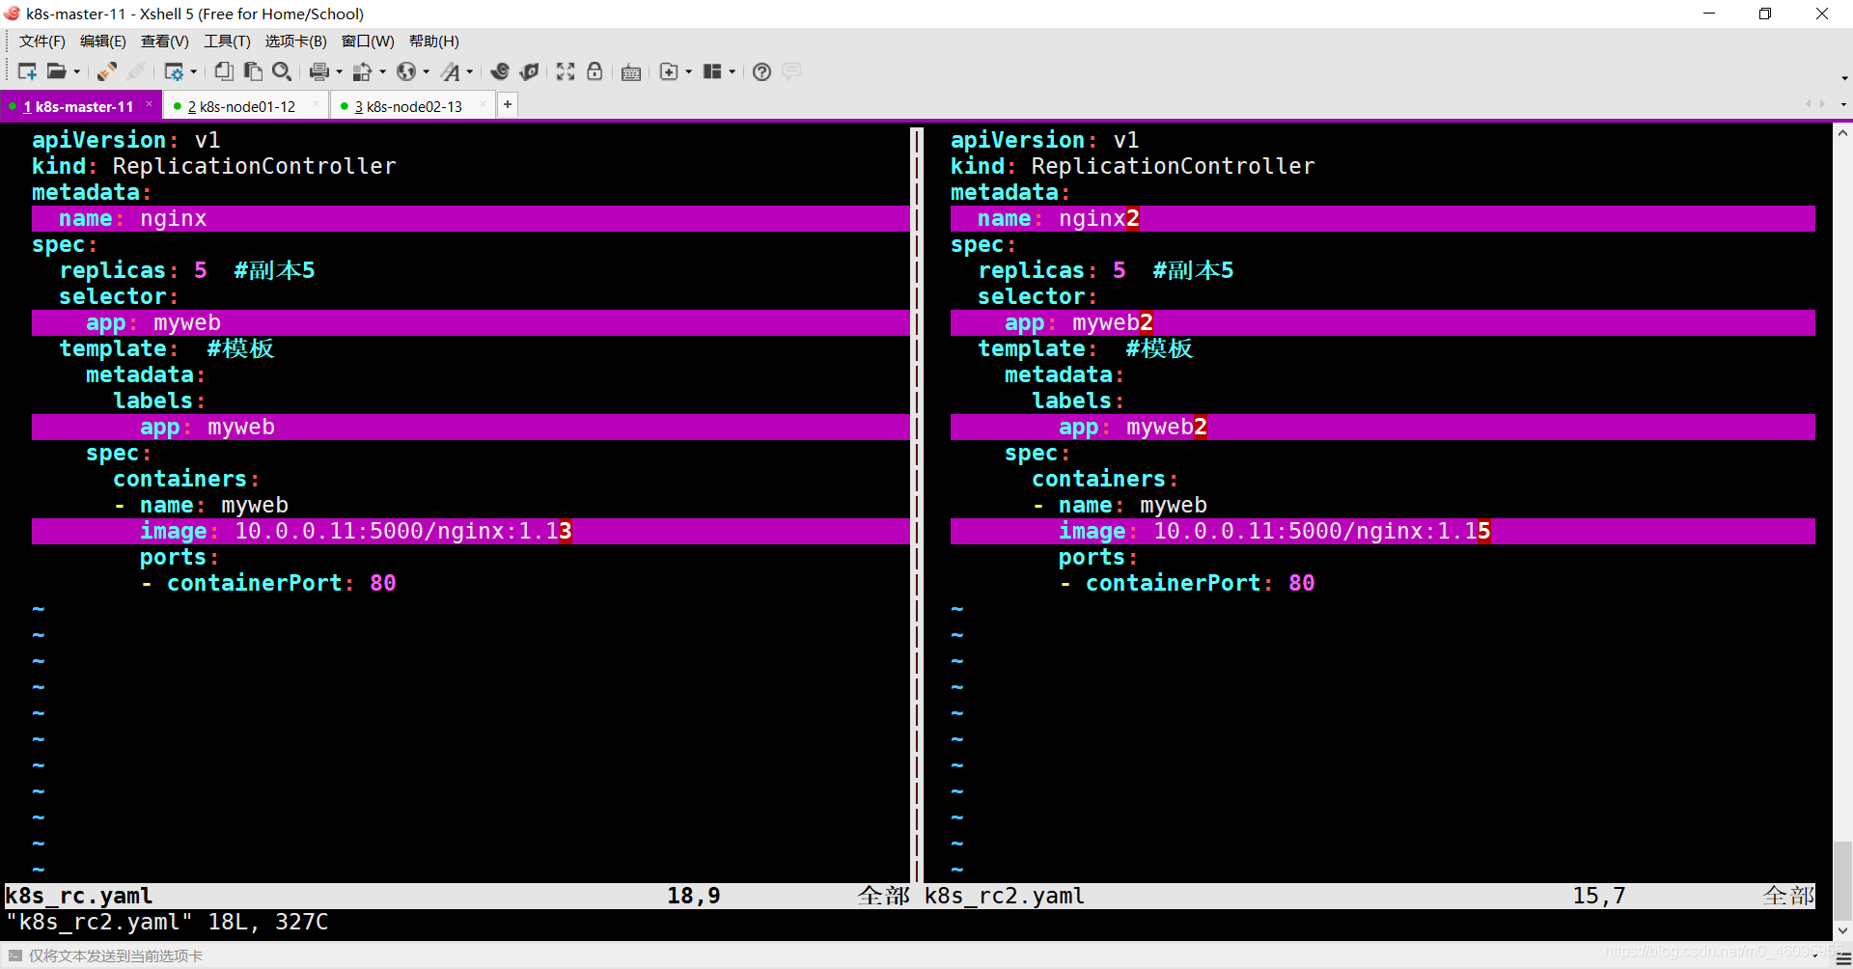Click the nginx:1.15 image line

click(1382, 531)
